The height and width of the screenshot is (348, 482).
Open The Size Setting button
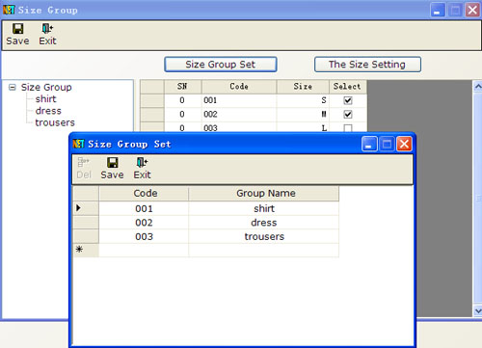click(x=367, y=65)
